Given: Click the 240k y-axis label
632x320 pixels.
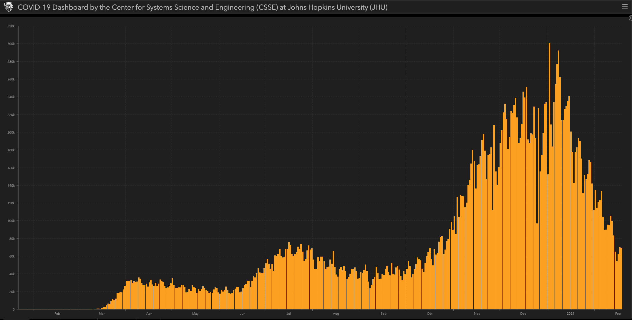Looking at the screenshot, I should [11, 97].
